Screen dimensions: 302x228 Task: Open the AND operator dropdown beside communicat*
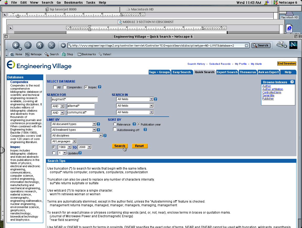point(58,113)
